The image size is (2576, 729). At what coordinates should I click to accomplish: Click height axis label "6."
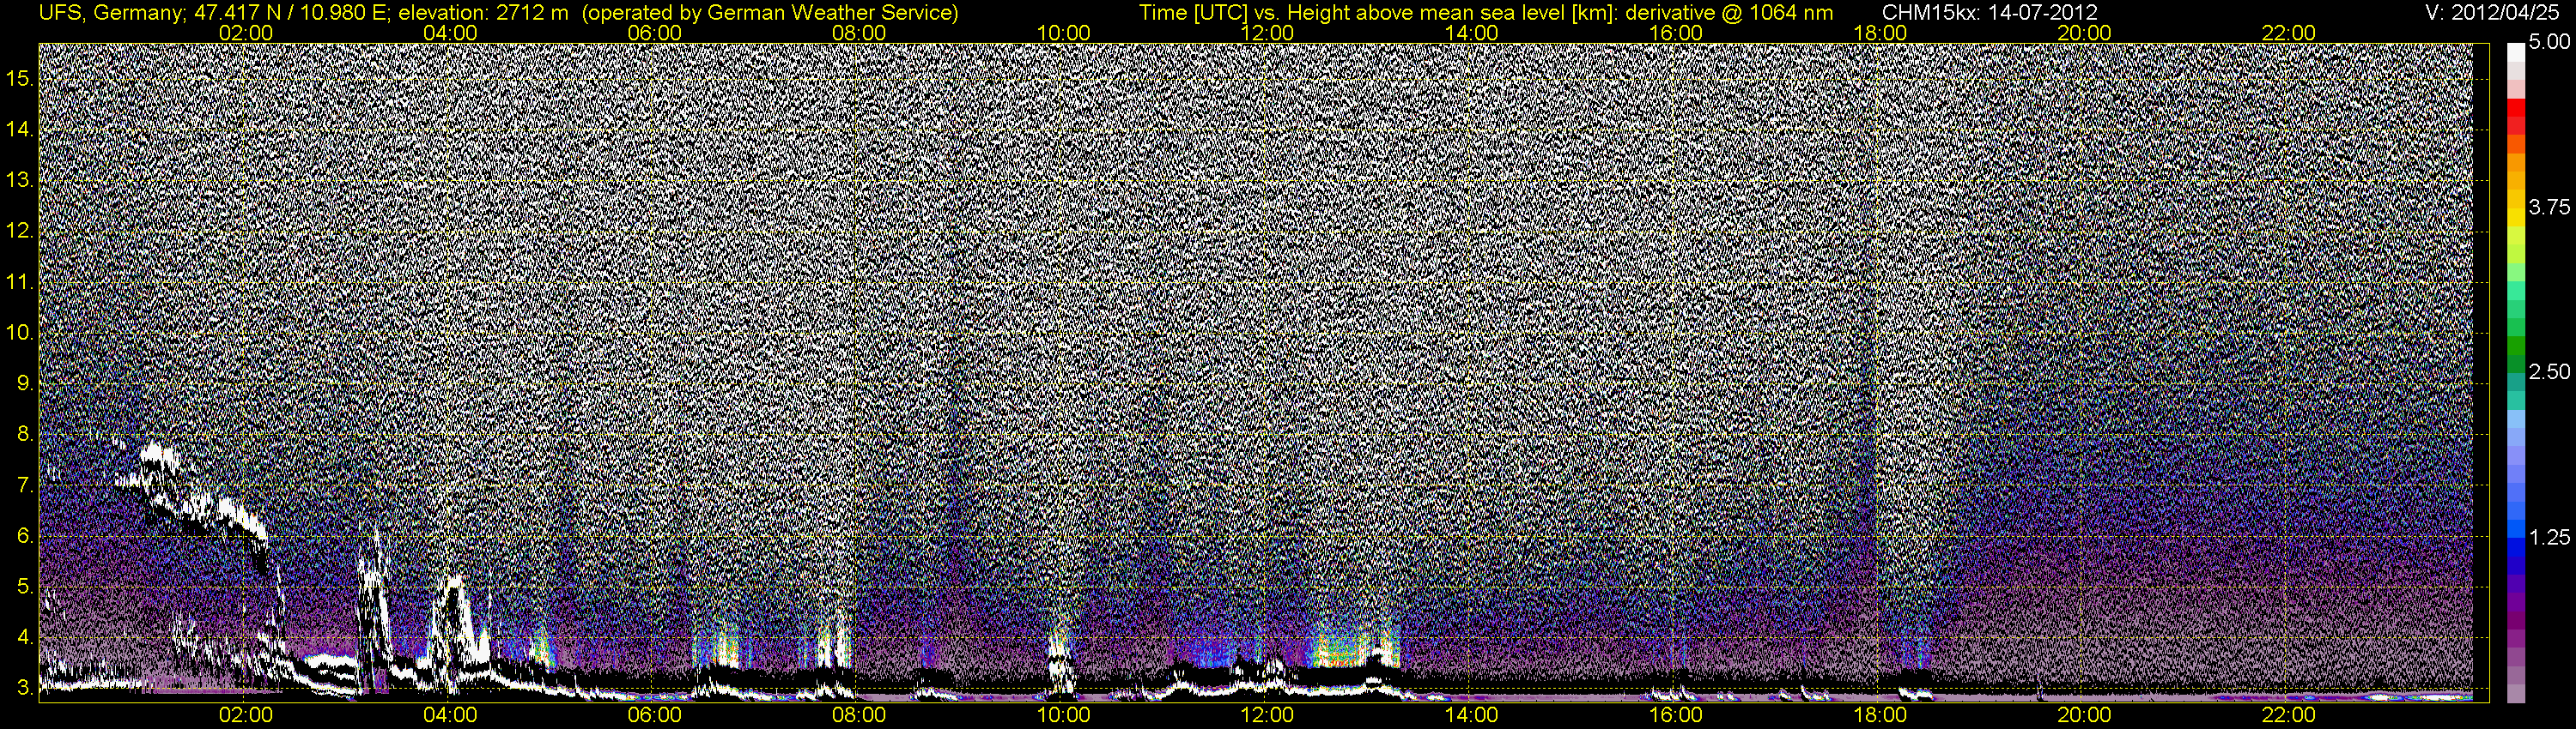tap(25, 536)
